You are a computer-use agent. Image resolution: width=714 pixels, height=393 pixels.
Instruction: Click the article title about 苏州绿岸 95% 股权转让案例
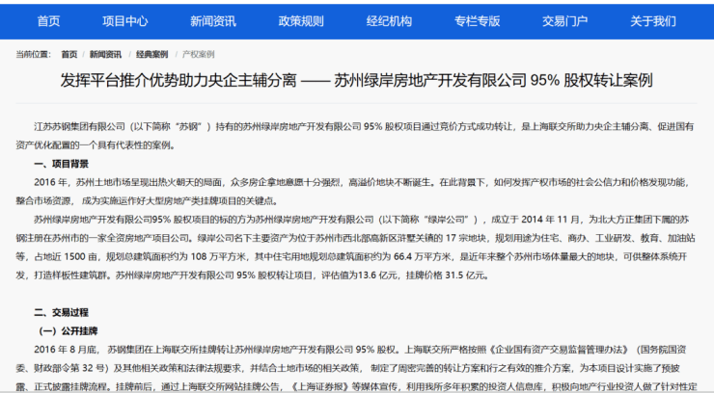(x=357, y=81)
